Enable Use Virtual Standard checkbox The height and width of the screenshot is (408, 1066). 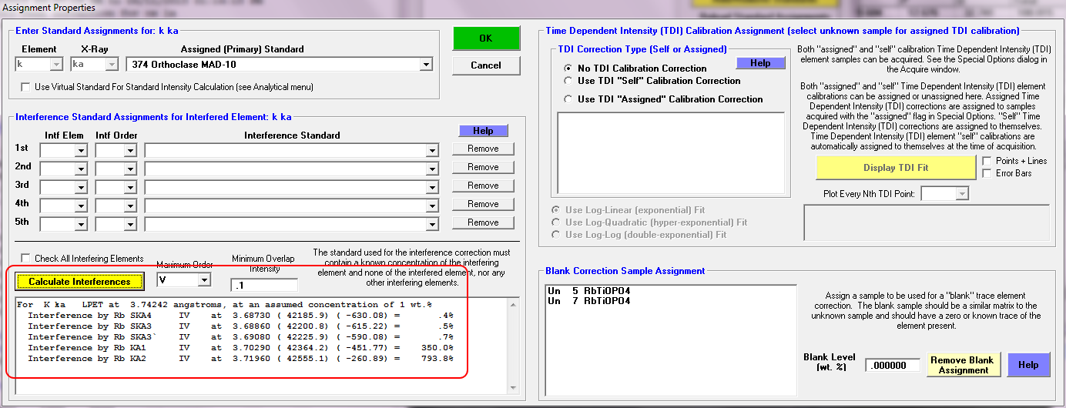pos(26,87)
